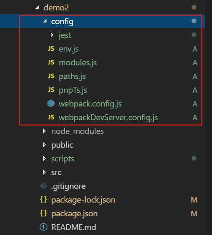Image resolution: width=212 pixels, height=235 pixels.
Task: Select the README.md file
Action: (74, 227)
